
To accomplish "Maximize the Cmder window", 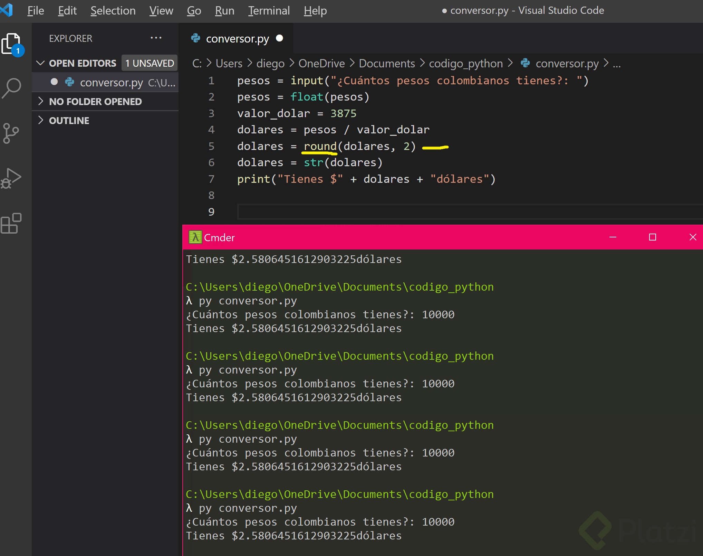I will pyautogui.click(x=653, y=237).
